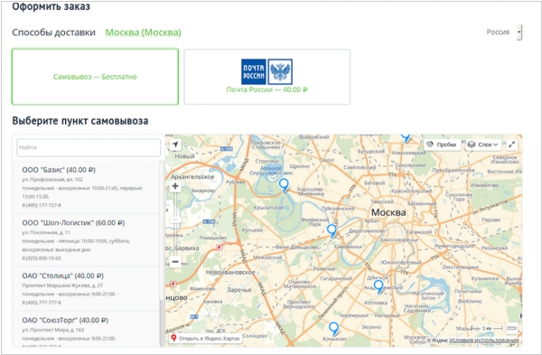The image size is (542, 355).
Task: Click the map pin near Академический
Action: 378,286
